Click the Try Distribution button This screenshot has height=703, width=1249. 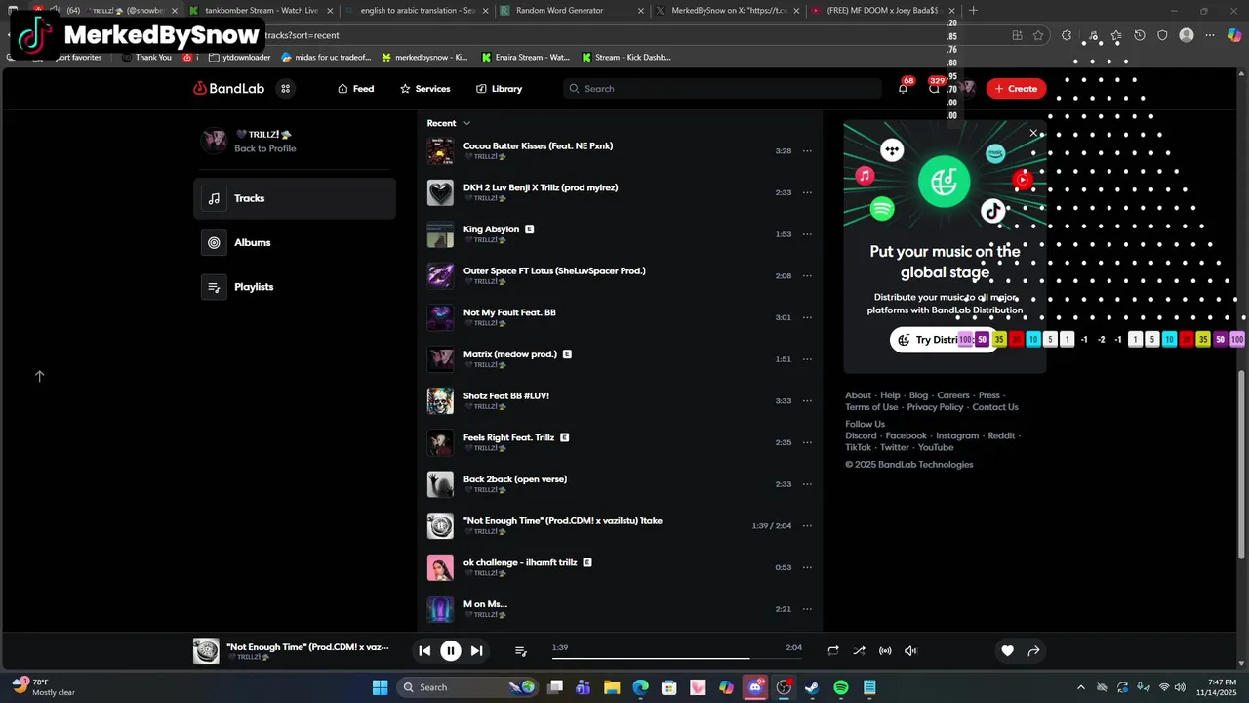pyautogui.click(x=945, y=340)
